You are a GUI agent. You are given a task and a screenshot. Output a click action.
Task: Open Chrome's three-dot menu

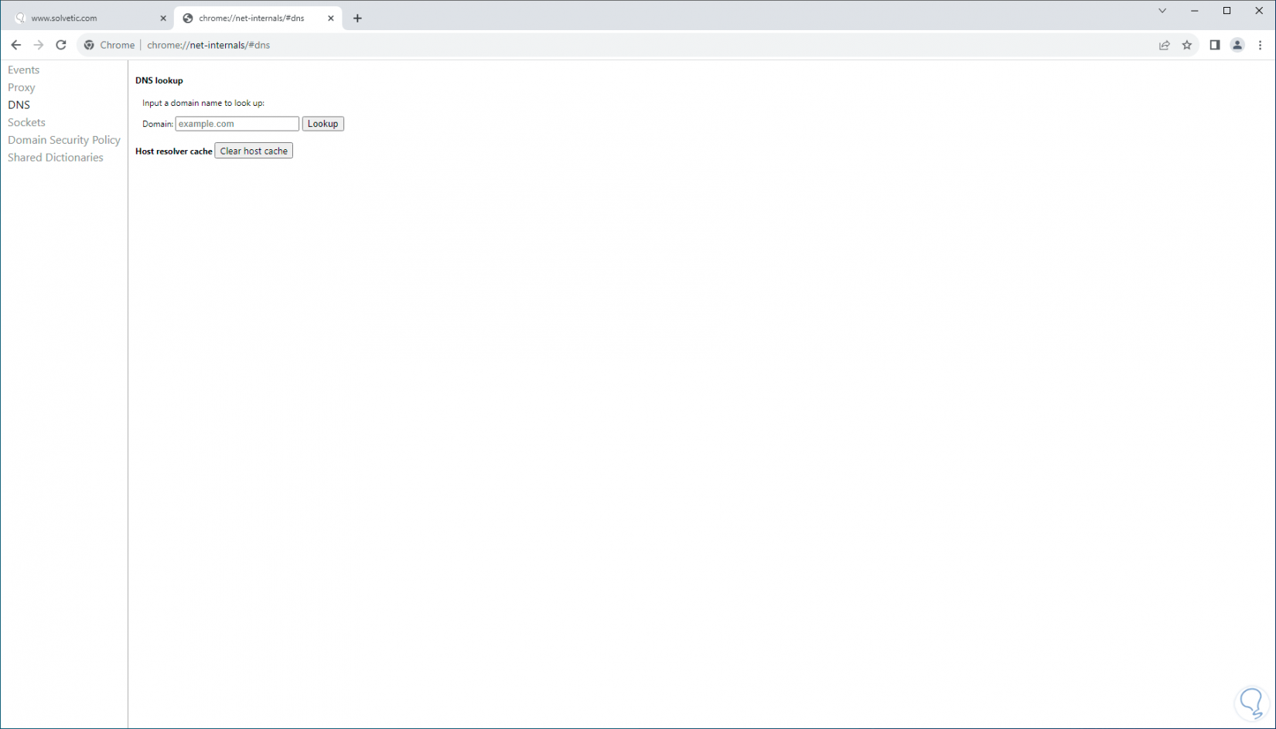click(x=1260, y=45)
